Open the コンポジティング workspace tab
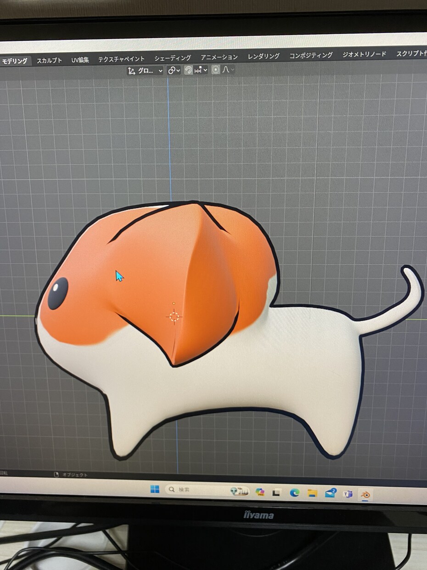This screenshot has height=570, width=427. [311, 56]
